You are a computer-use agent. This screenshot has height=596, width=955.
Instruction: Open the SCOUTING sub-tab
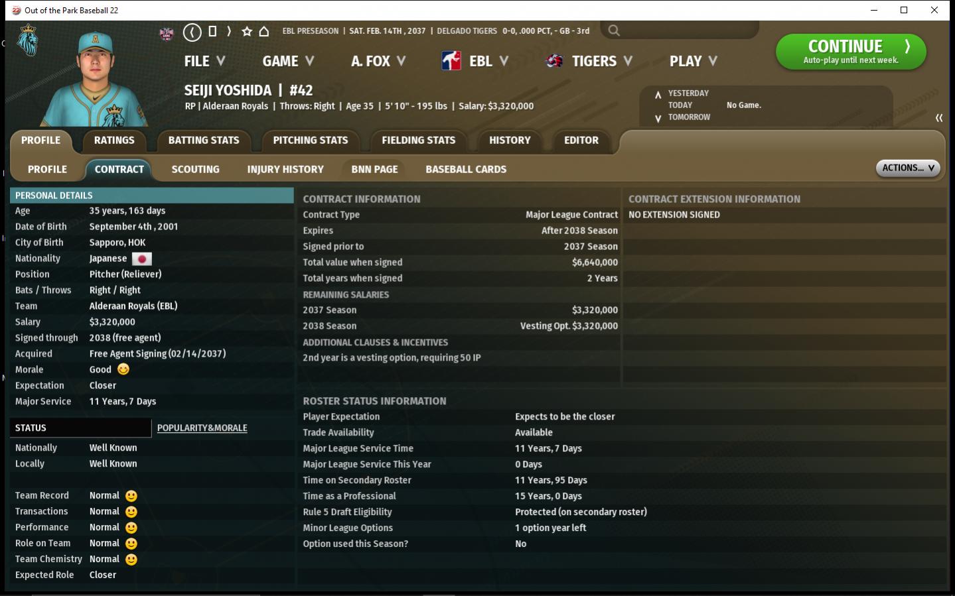195,170
